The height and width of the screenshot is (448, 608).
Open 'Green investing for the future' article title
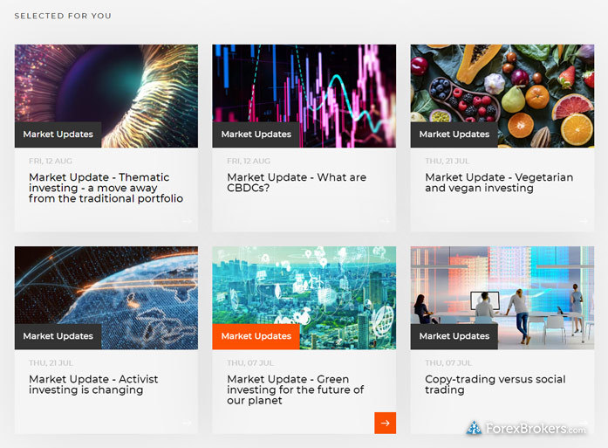click(296, 389)
